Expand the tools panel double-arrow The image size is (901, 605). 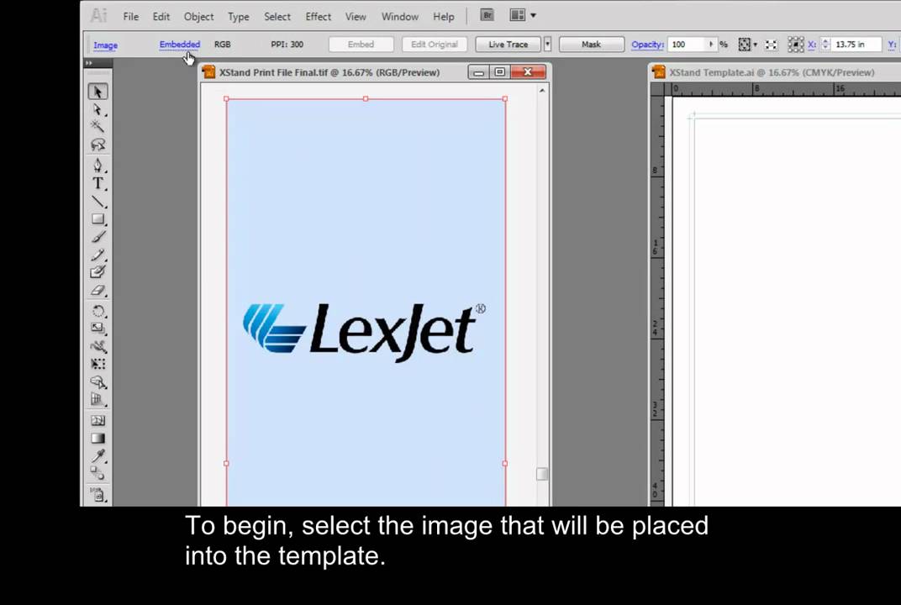click(x=89, y=63)
